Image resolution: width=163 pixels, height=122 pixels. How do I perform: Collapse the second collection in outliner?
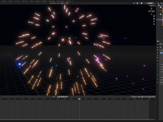[159, 14]
